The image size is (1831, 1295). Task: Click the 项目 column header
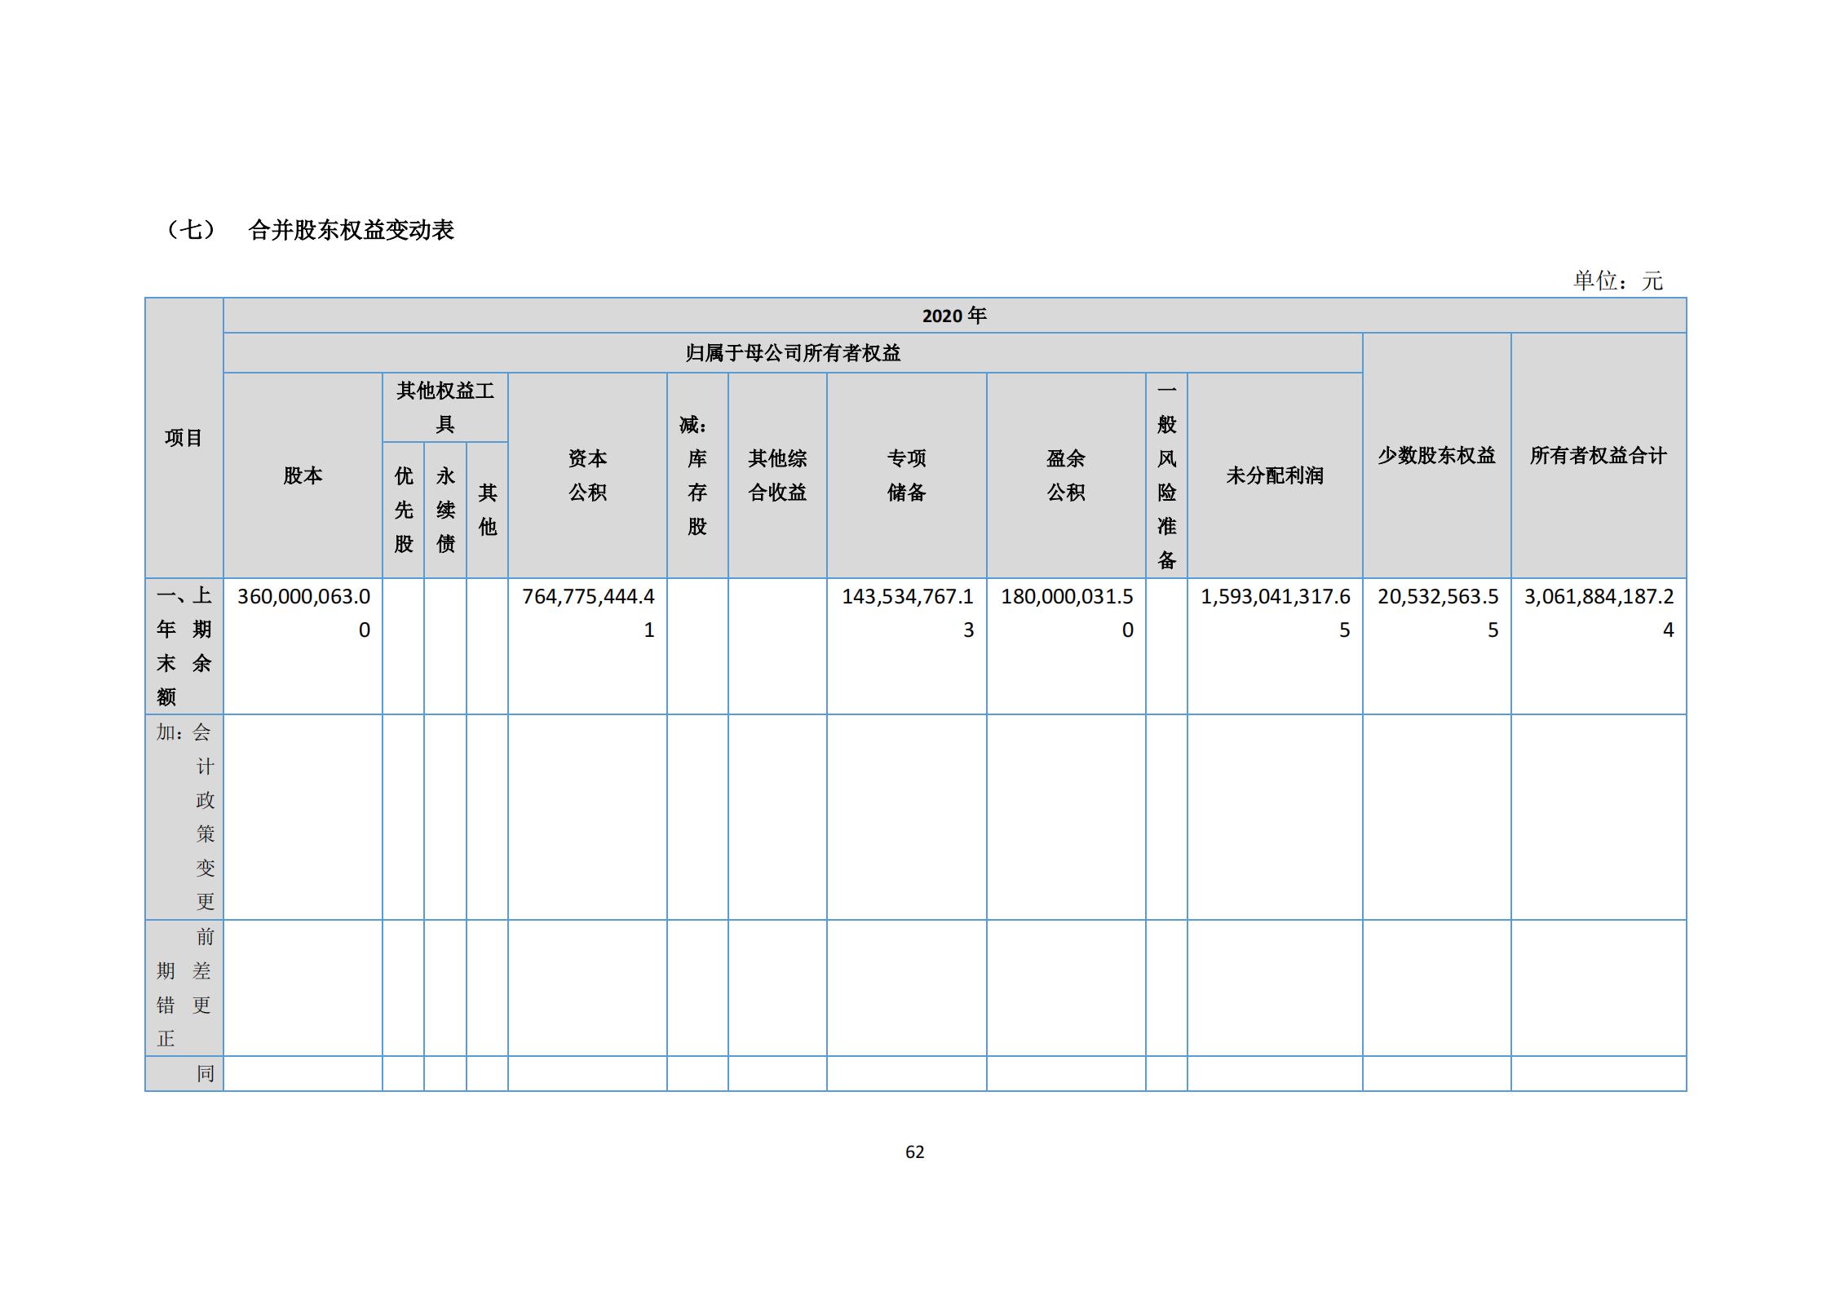click(184, 438)
